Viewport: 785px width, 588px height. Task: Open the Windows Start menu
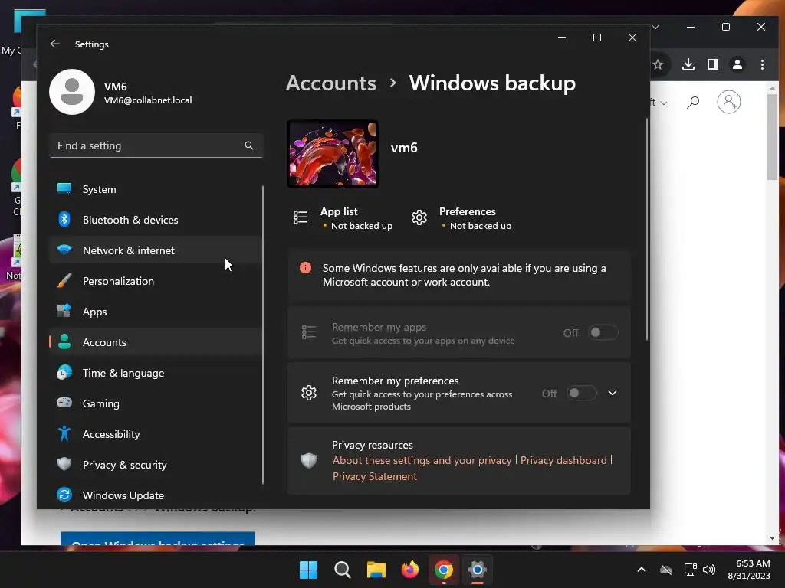pyautogui.click(x=308, y=570)
